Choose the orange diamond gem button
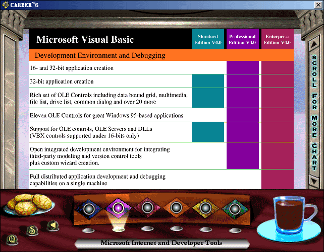The image size is (324, 252). 176,208
